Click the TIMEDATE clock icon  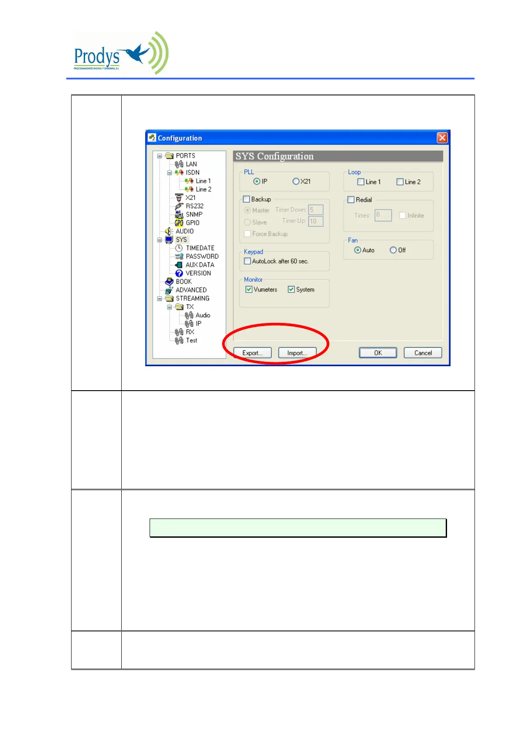[x=179, y=248]
